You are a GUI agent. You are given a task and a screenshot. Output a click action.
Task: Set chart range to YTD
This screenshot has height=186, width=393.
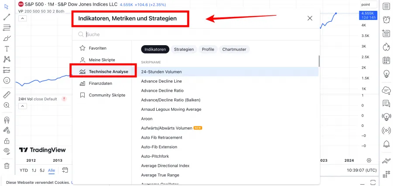24,170
